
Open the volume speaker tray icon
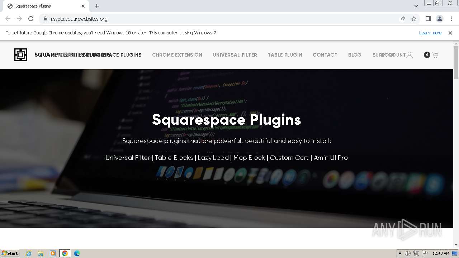(408, 253)
